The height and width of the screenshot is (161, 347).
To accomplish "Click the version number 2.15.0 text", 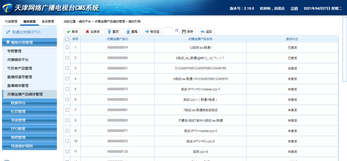I will coord(249,8).
